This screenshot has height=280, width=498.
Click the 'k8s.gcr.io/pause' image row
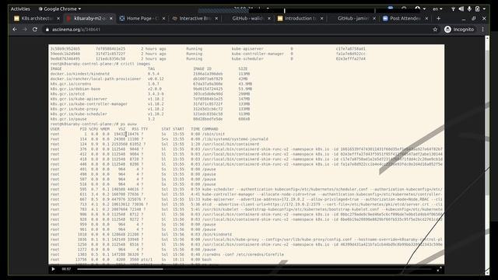tap(150, 119)
